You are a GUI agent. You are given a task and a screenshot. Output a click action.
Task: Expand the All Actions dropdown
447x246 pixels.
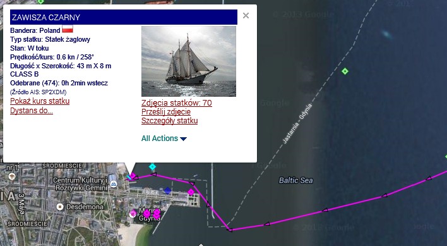click(164, 138)
